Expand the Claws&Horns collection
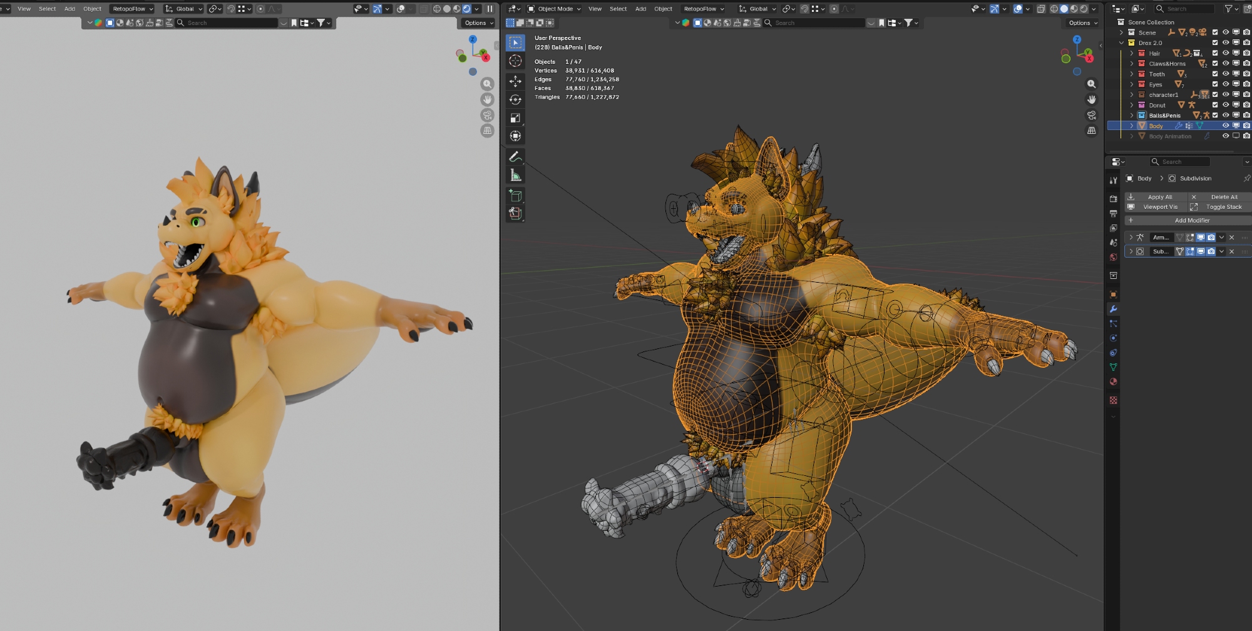The image size is (1252, 631). point(1131,64)
